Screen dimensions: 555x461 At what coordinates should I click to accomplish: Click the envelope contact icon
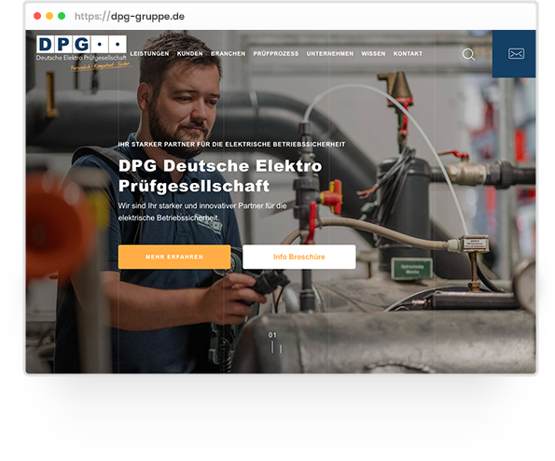point(516,53)
